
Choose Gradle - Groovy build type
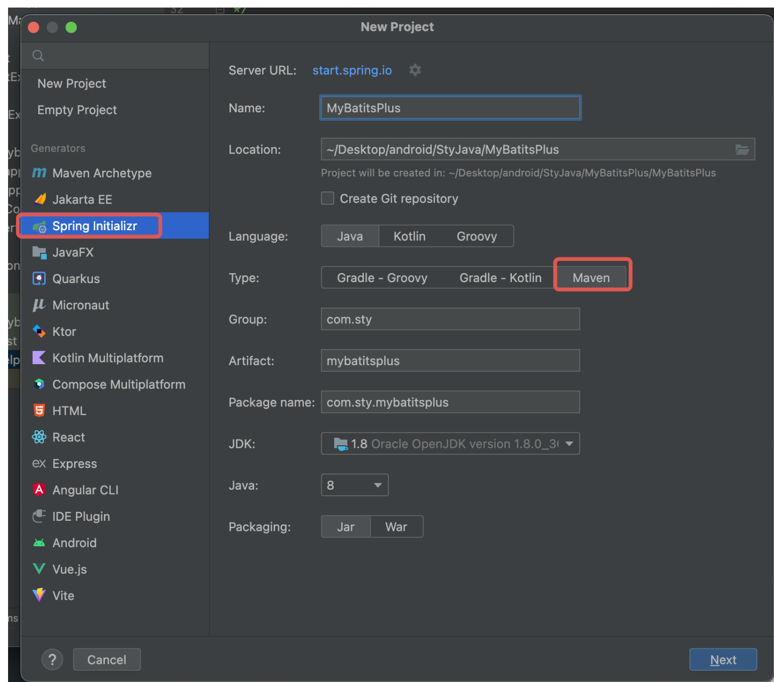point(382,278)
